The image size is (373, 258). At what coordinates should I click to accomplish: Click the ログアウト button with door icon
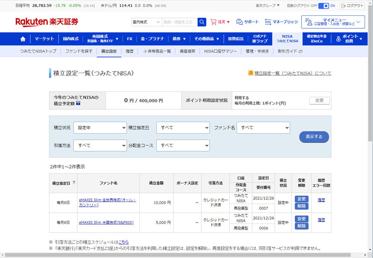(x=352, y=6)
